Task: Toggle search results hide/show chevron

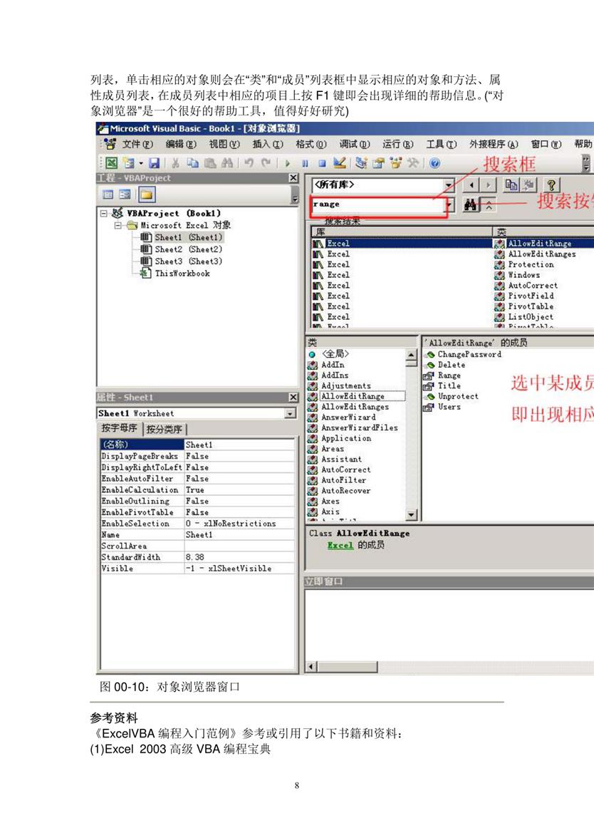Action: tap(489, 205)
